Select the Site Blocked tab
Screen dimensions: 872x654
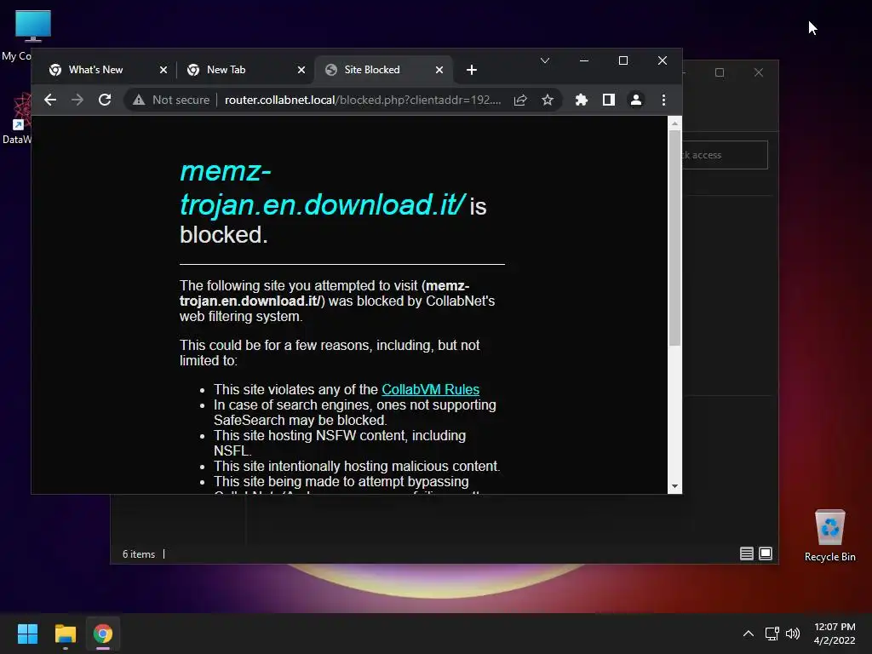pos(384,70)
